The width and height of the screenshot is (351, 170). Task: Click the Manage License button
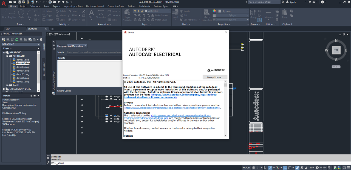click(215, 77)
